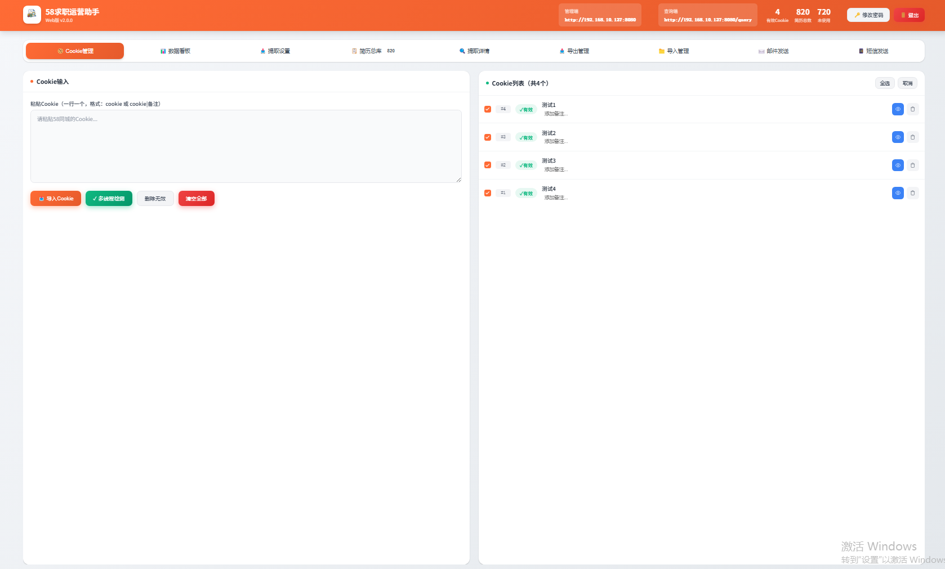Open the 数据看板 tab

click(175, 51)
